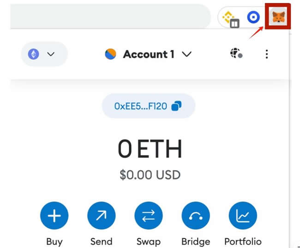300x248 pixels.
Task: Click the copy icon beside the address
Action: coord(176,106)
